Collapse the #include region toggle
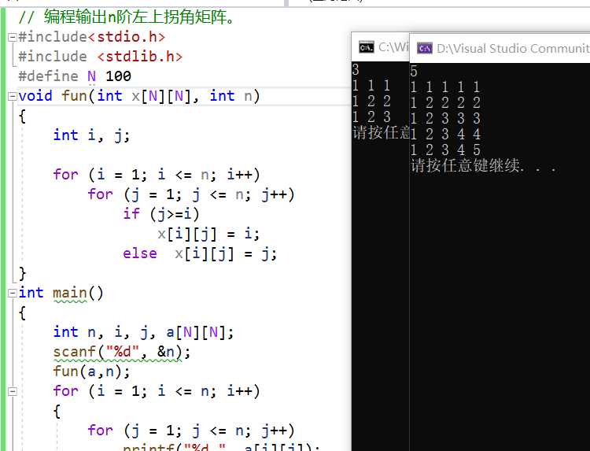This screenshot has height=451, width=590. coord(13,37)
